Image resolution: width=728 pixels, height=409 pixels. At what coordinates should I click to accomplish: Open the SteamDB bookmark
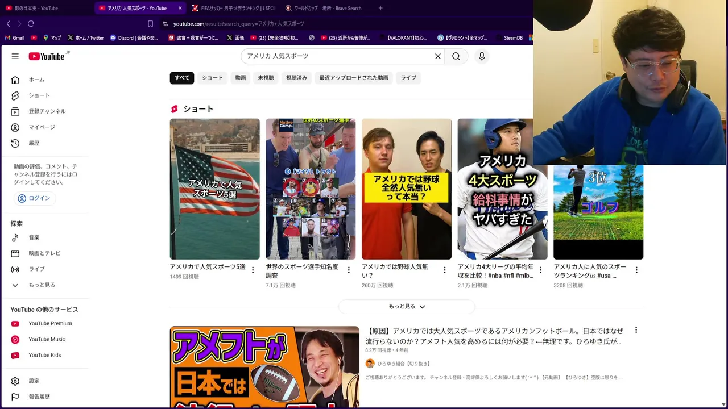coord(508,38)
